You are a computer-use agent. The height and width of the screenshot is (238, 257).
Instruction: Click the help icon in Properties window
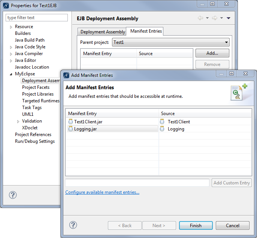13,195
